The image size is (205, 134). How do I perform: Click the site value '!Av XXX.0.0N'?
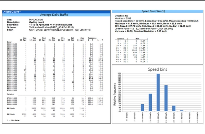(36, 20)
